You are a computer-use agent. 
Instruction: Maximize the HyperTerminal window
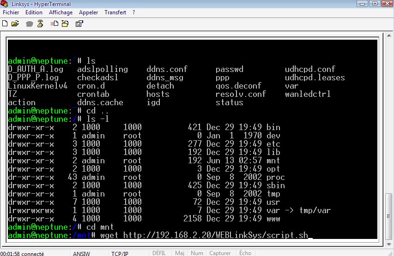coord(375,4)
